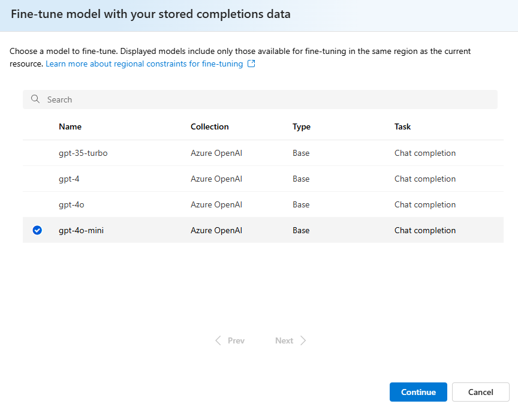Sort by the Name column header

(x=70, y=126)
